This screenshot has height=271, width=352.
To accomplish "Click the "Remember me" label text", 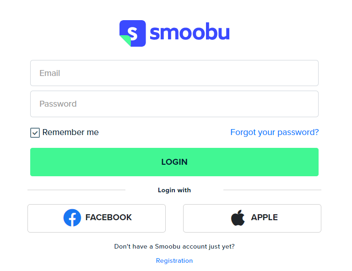I will 70,132.
